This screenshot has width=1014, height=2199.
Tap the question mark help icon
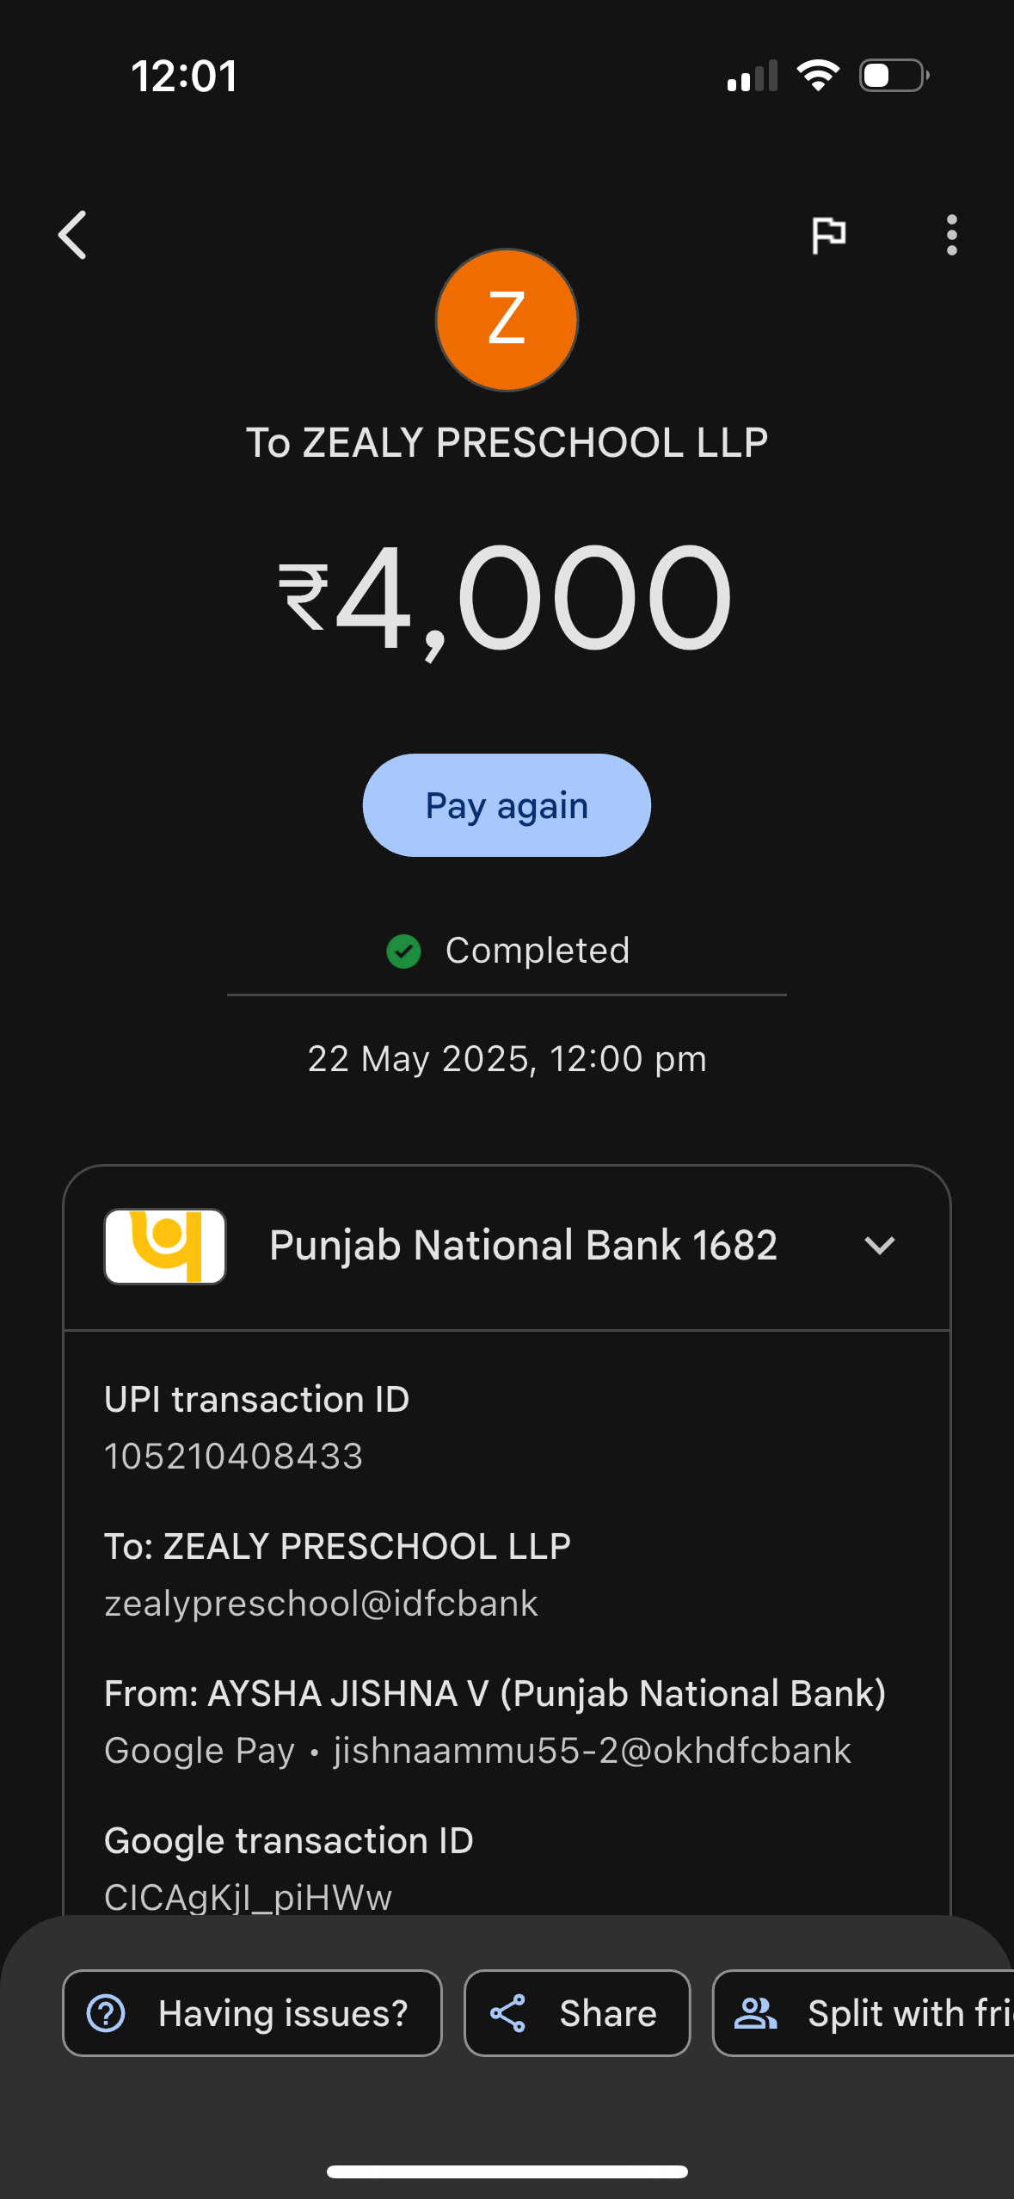tap(107, 2013)
